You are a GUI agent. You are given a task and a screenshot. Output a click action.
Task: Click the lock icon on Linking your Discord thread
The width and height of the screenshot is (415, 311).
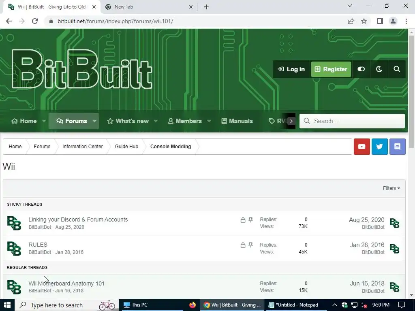[243, 220]
